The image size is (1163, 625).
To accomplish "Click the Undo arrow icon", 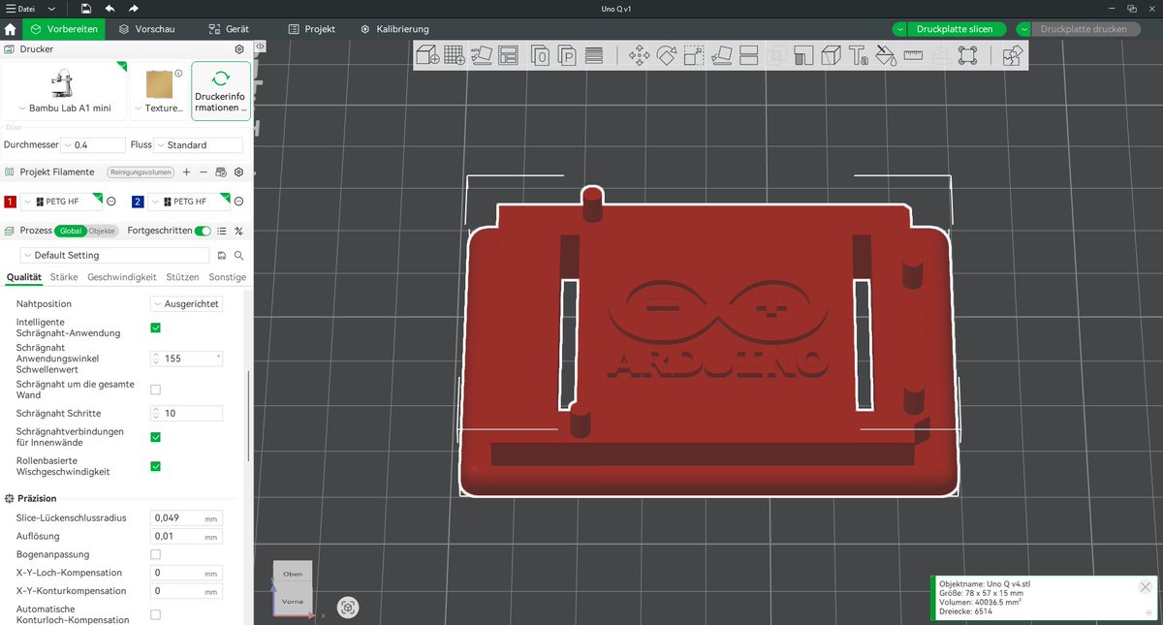I will tap(110, 8).
